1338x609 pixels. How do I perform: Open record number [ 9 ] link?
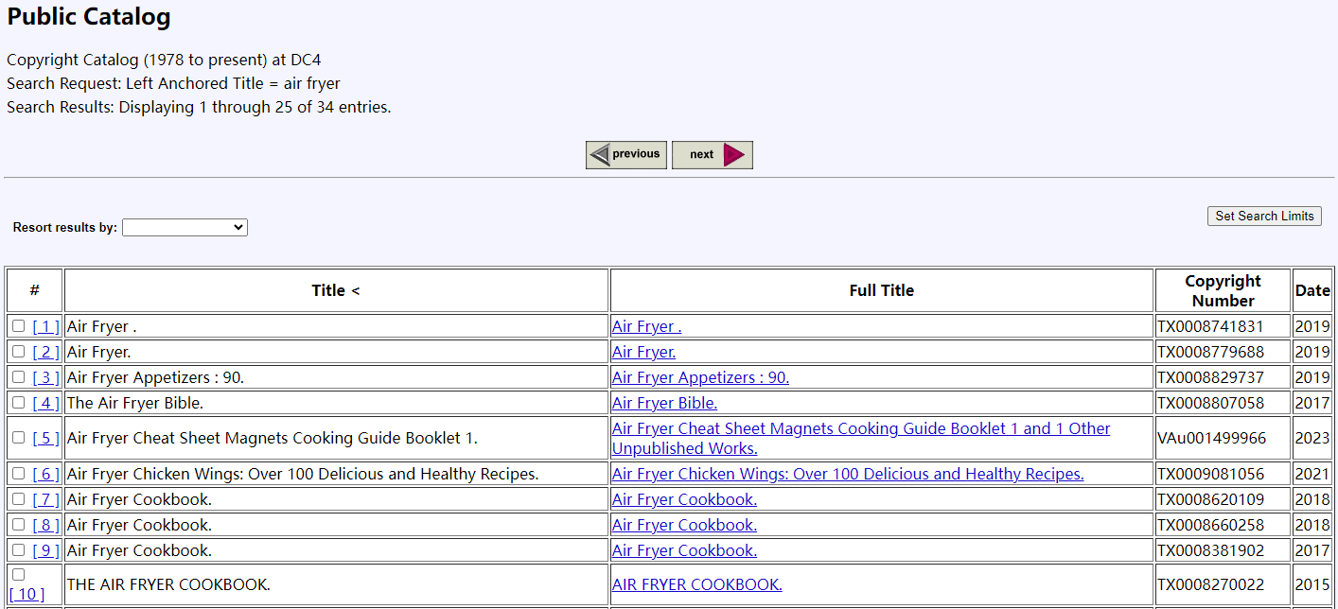click(45, 550)
